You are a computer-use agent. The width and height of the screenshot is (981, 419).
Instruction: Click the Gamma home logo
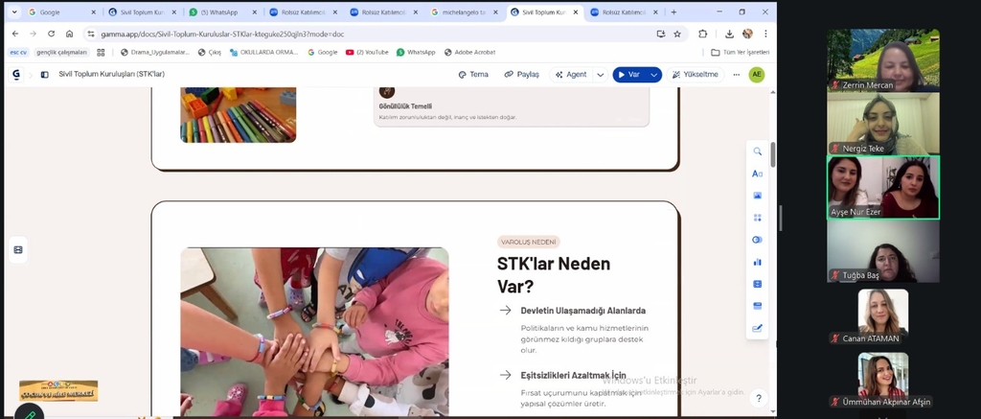16,75
